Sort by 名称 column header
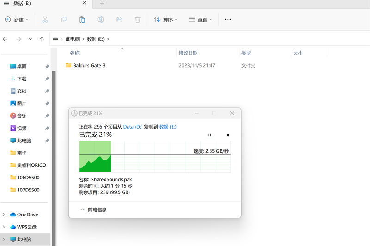 [x=75, y=53]
